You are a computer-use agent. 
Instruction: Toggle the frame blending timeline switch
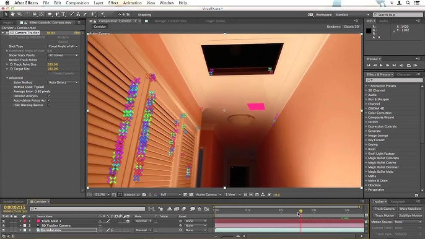coord(177,209)
